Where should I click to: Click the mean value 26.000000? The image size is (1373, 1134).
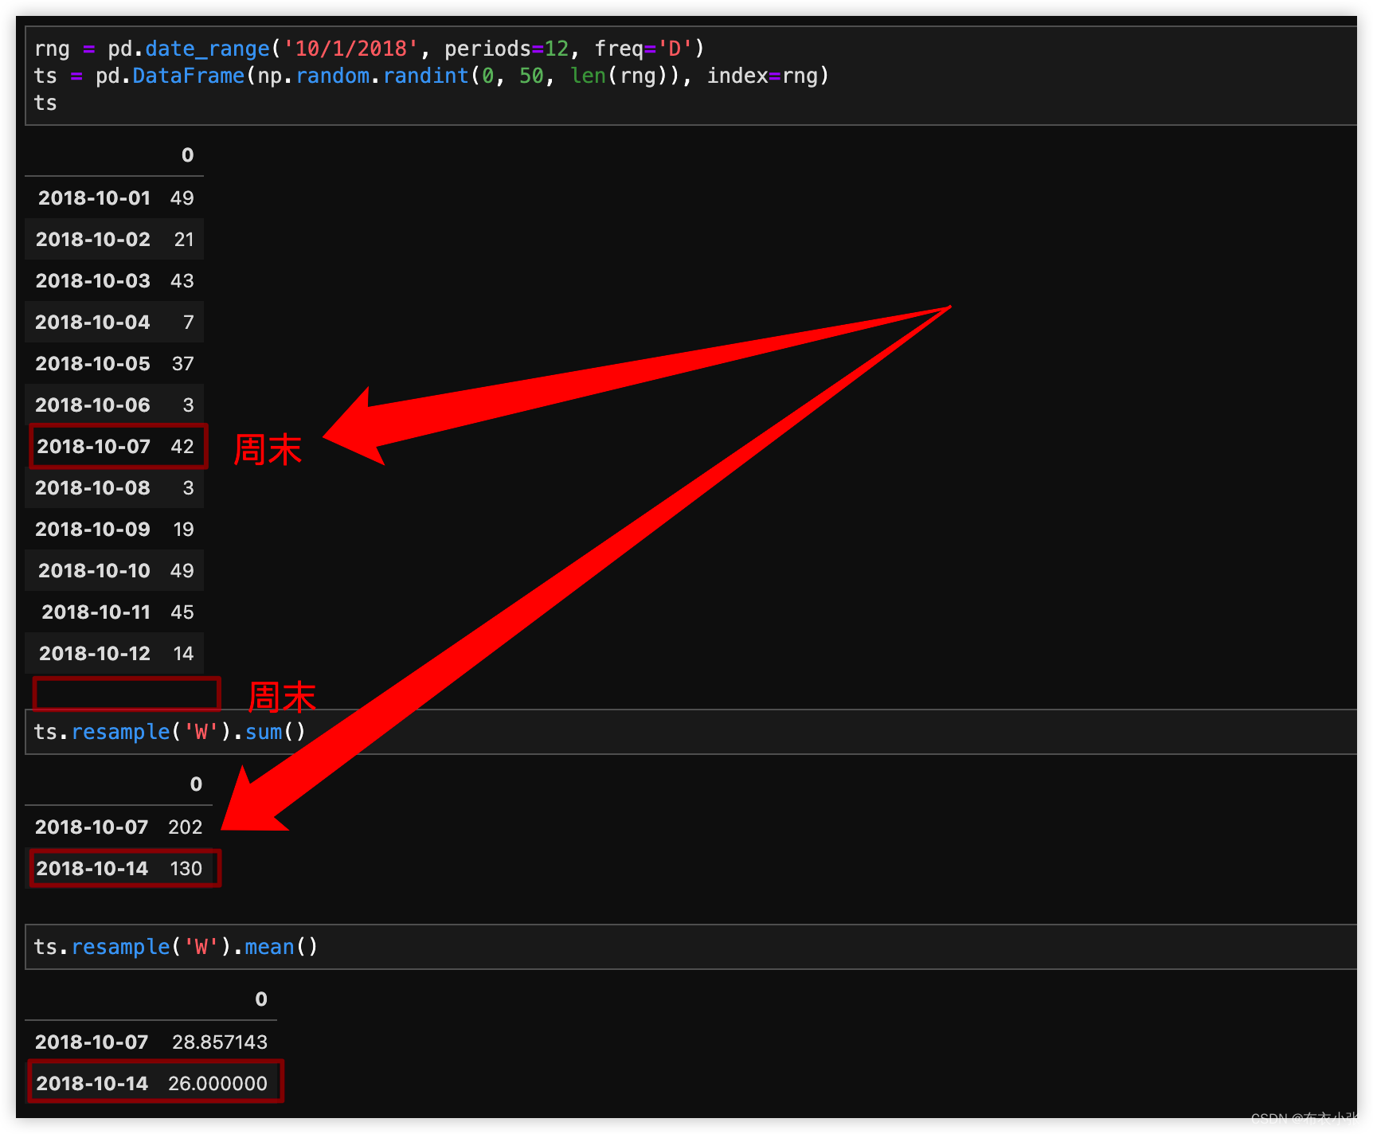pyautogui.click(x=218, y=1084)
